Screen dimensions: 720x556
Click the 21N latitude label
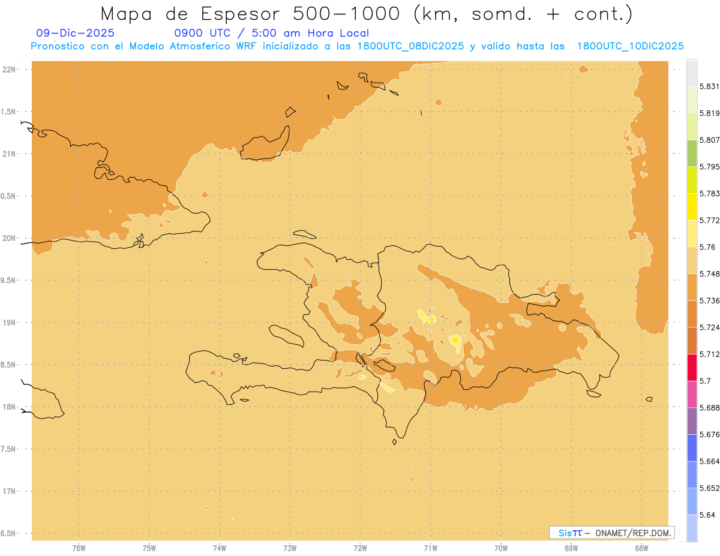(9, 154)
